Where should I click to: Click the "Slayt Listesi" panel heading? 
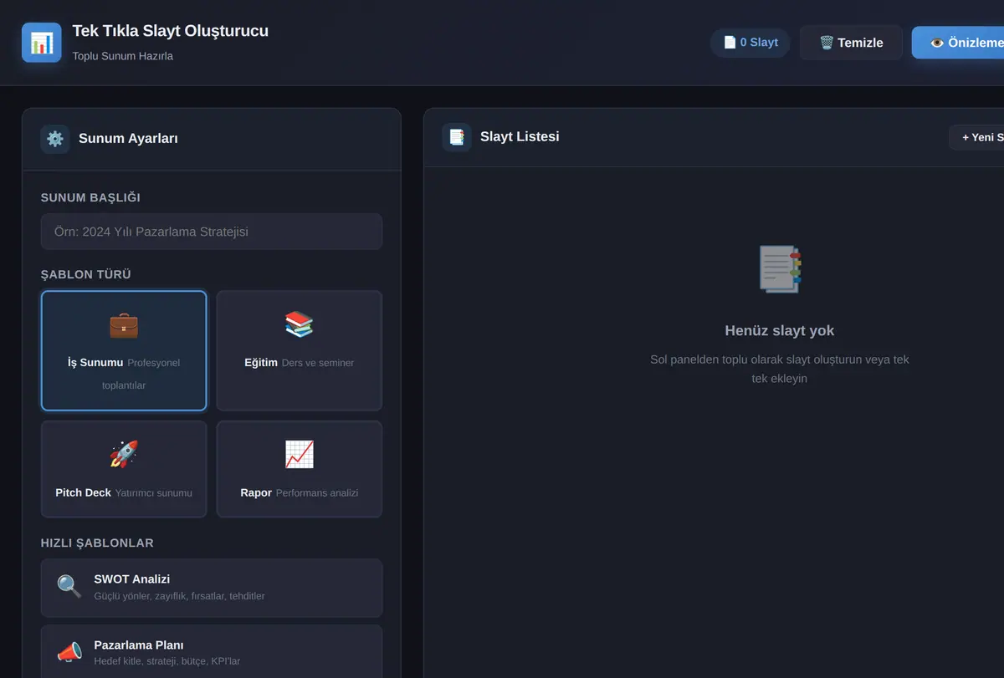point(520,136)
